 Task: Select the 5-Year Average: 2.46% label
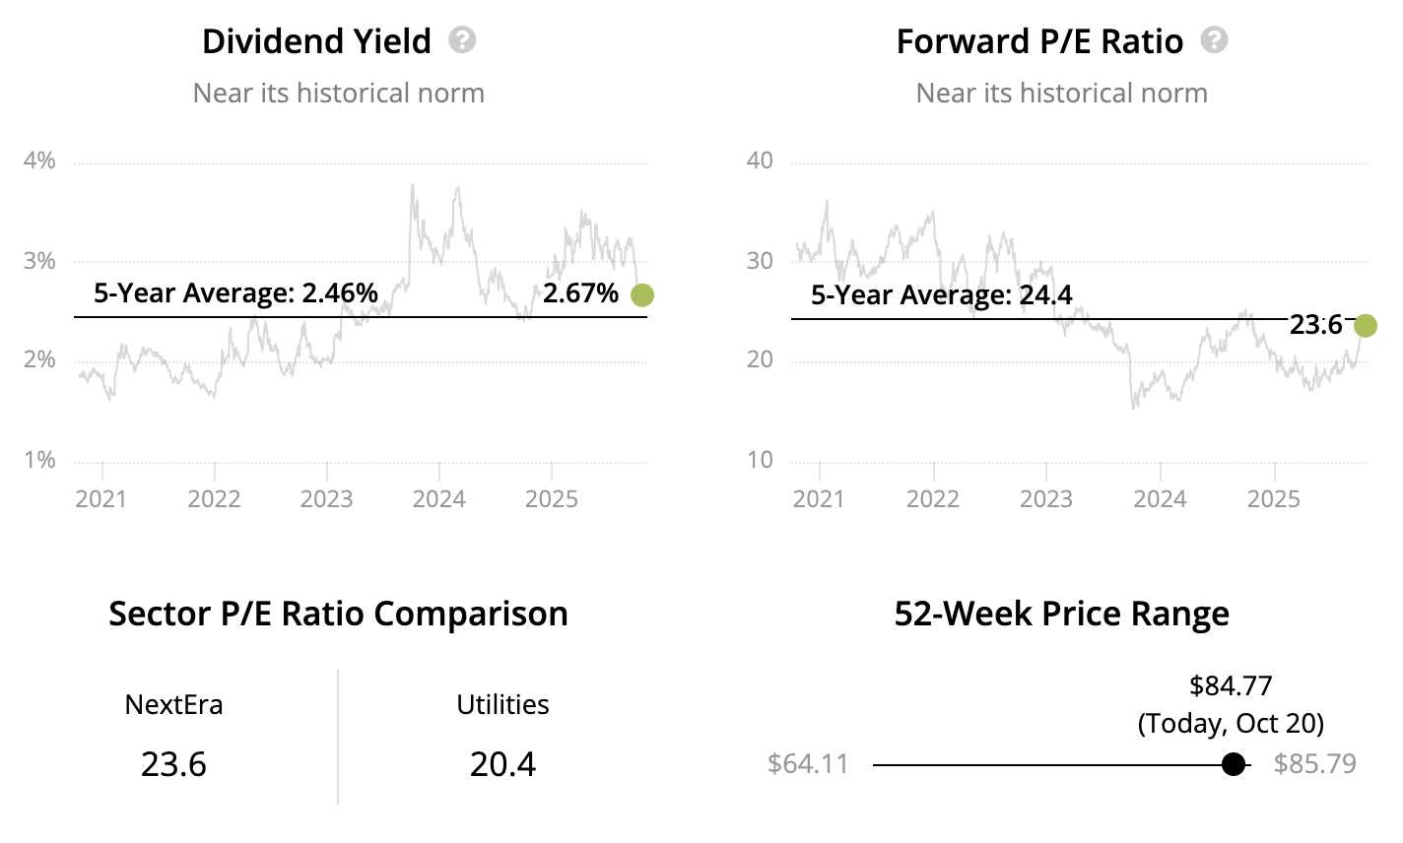click(235, 292)
